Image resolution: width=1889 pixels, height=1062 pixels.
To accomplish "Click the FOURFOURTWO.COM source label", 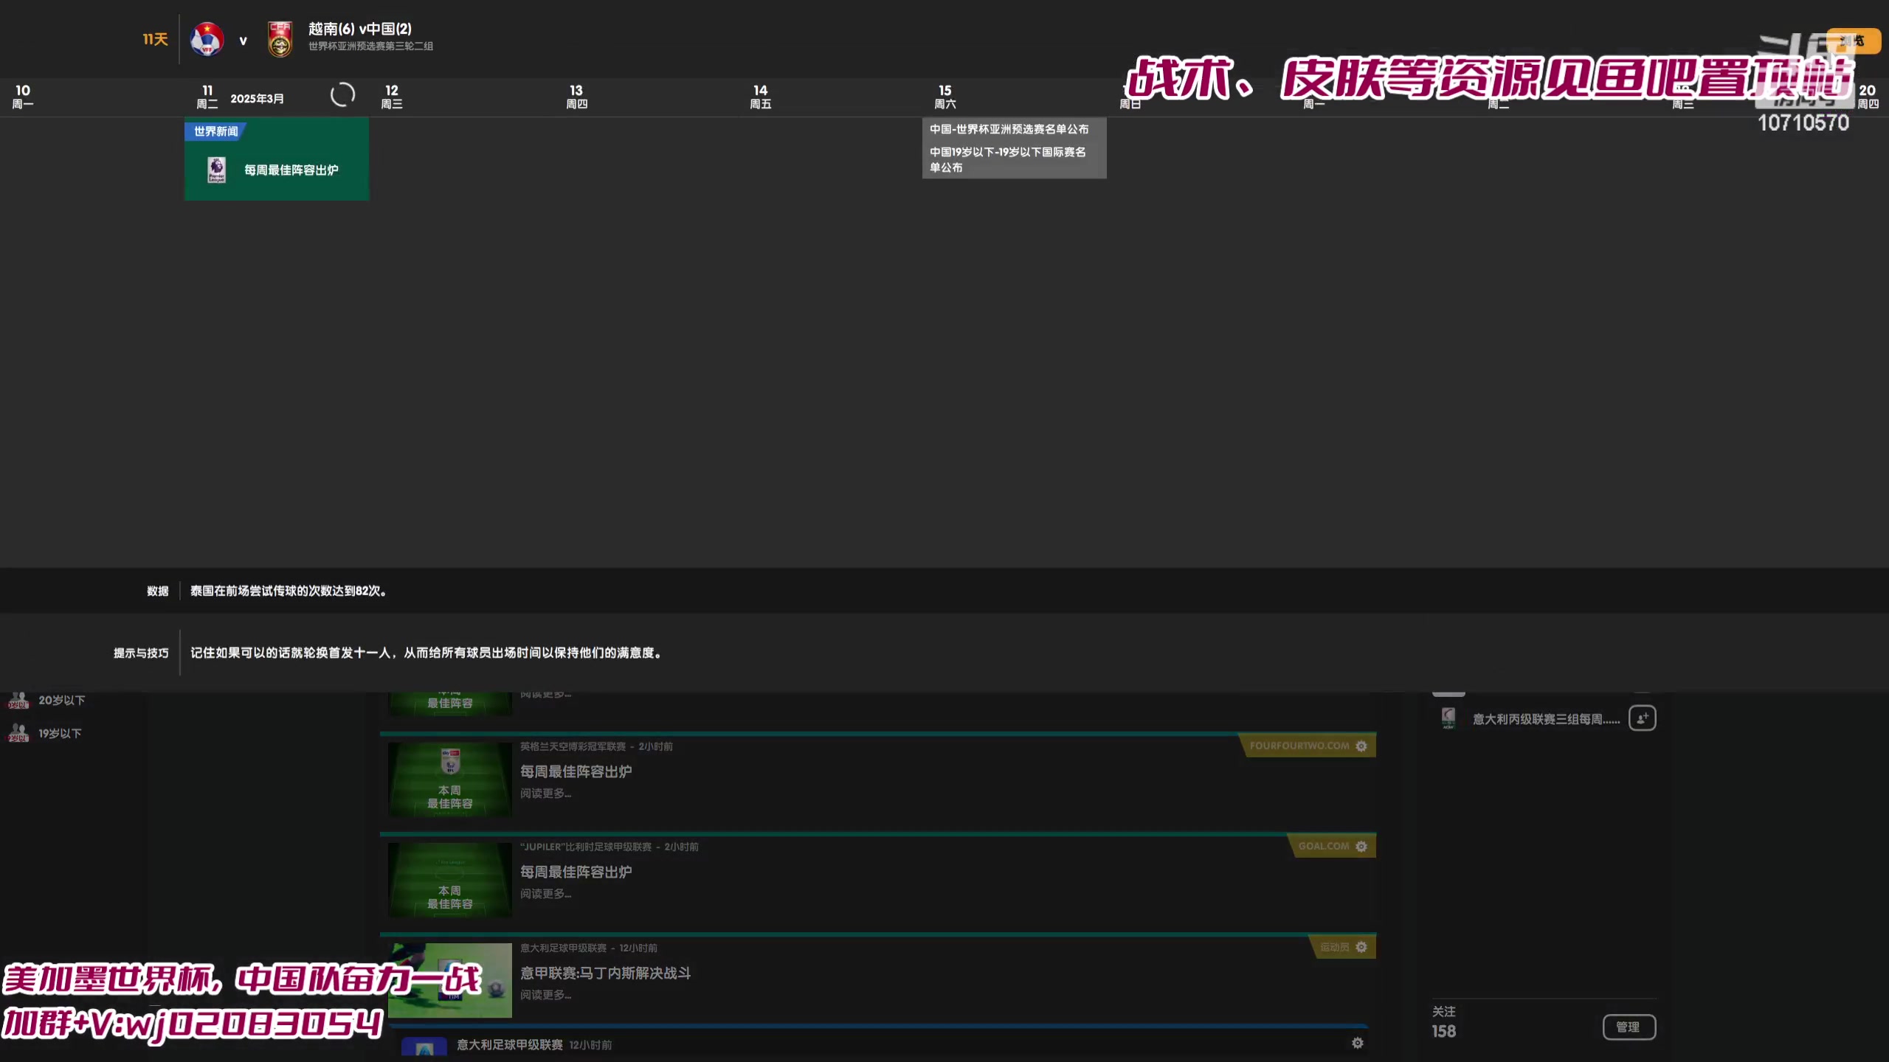I will click(x=1299, y=746).
